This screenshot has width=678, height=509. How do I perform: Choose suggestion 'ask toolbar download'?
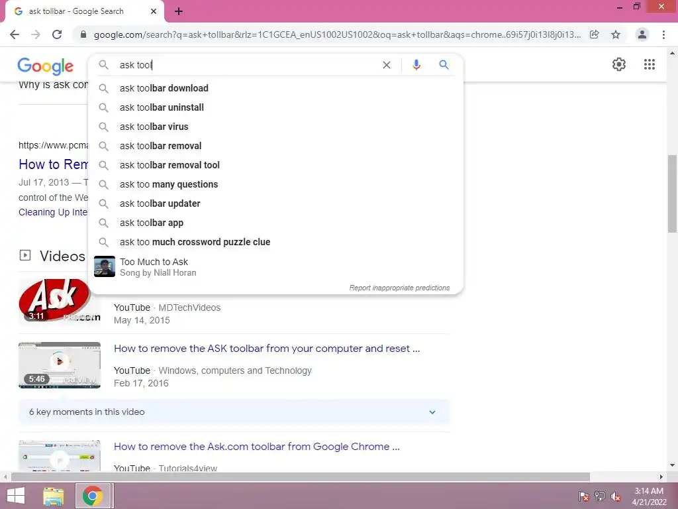click(x=275, y=88)
